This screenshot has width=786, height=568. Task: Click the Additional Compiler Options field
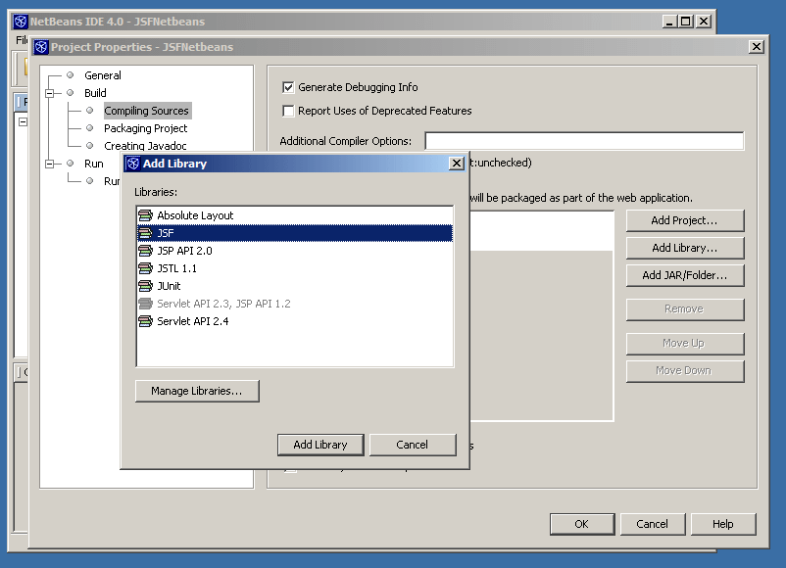click(x=583, y=141)
